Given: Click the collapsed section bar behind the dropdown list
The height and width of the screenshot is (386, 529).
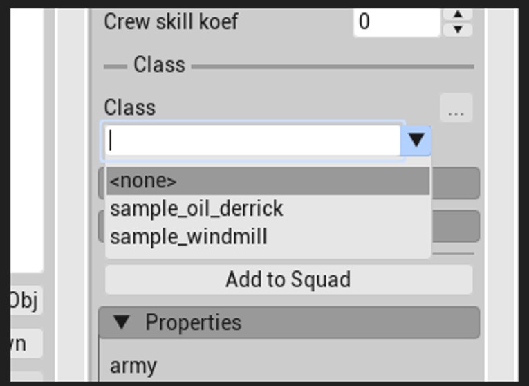Looking at the screenshot, I should point(456,183).
